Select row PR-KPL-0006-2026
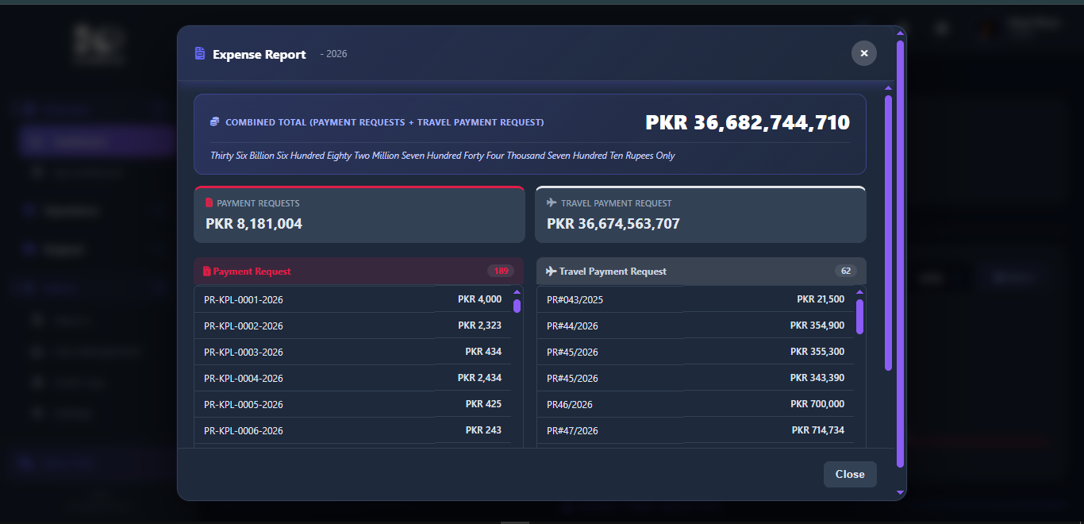Screen dimensions: 1084x524 click(x=352, y=430)
